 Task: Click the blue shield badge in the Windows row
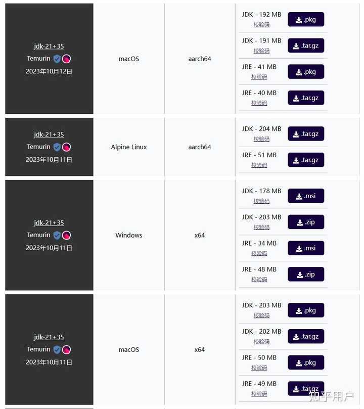coord(57,235)
